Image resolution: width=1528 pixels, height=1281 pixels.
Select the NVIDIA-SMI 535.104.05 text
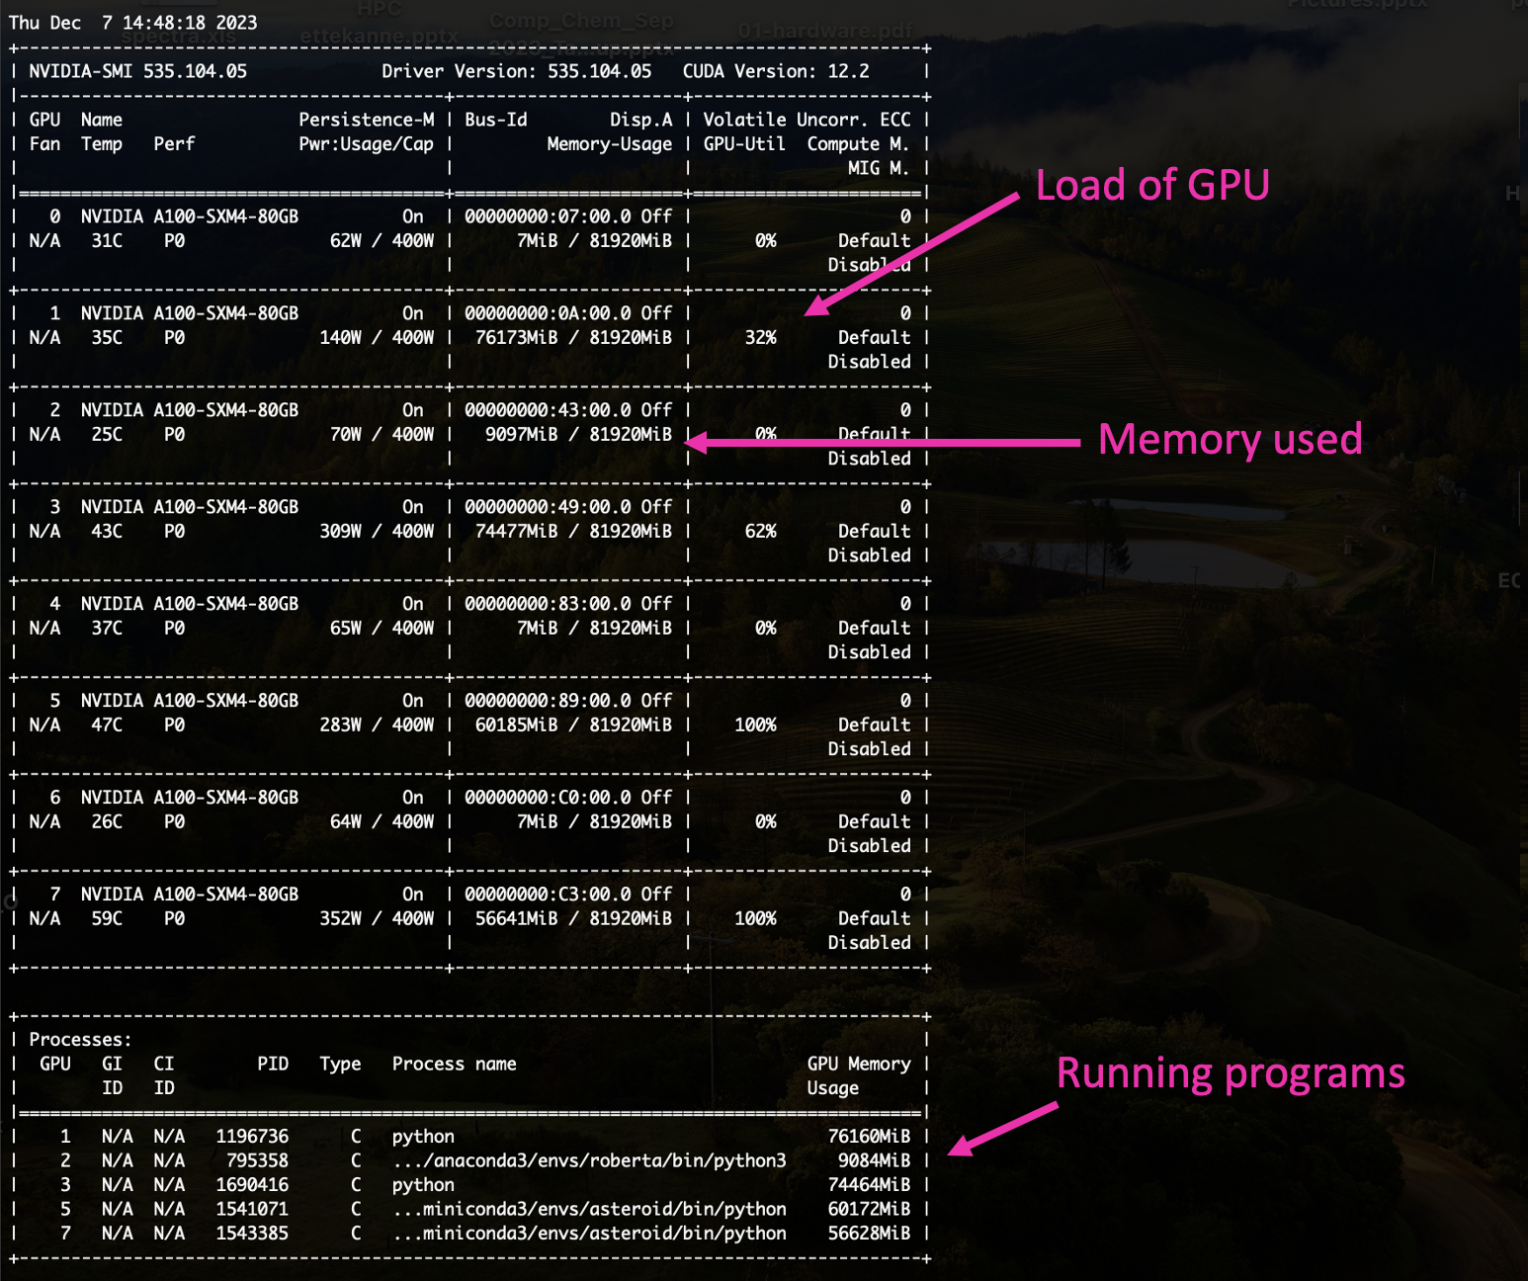point(138,71)
